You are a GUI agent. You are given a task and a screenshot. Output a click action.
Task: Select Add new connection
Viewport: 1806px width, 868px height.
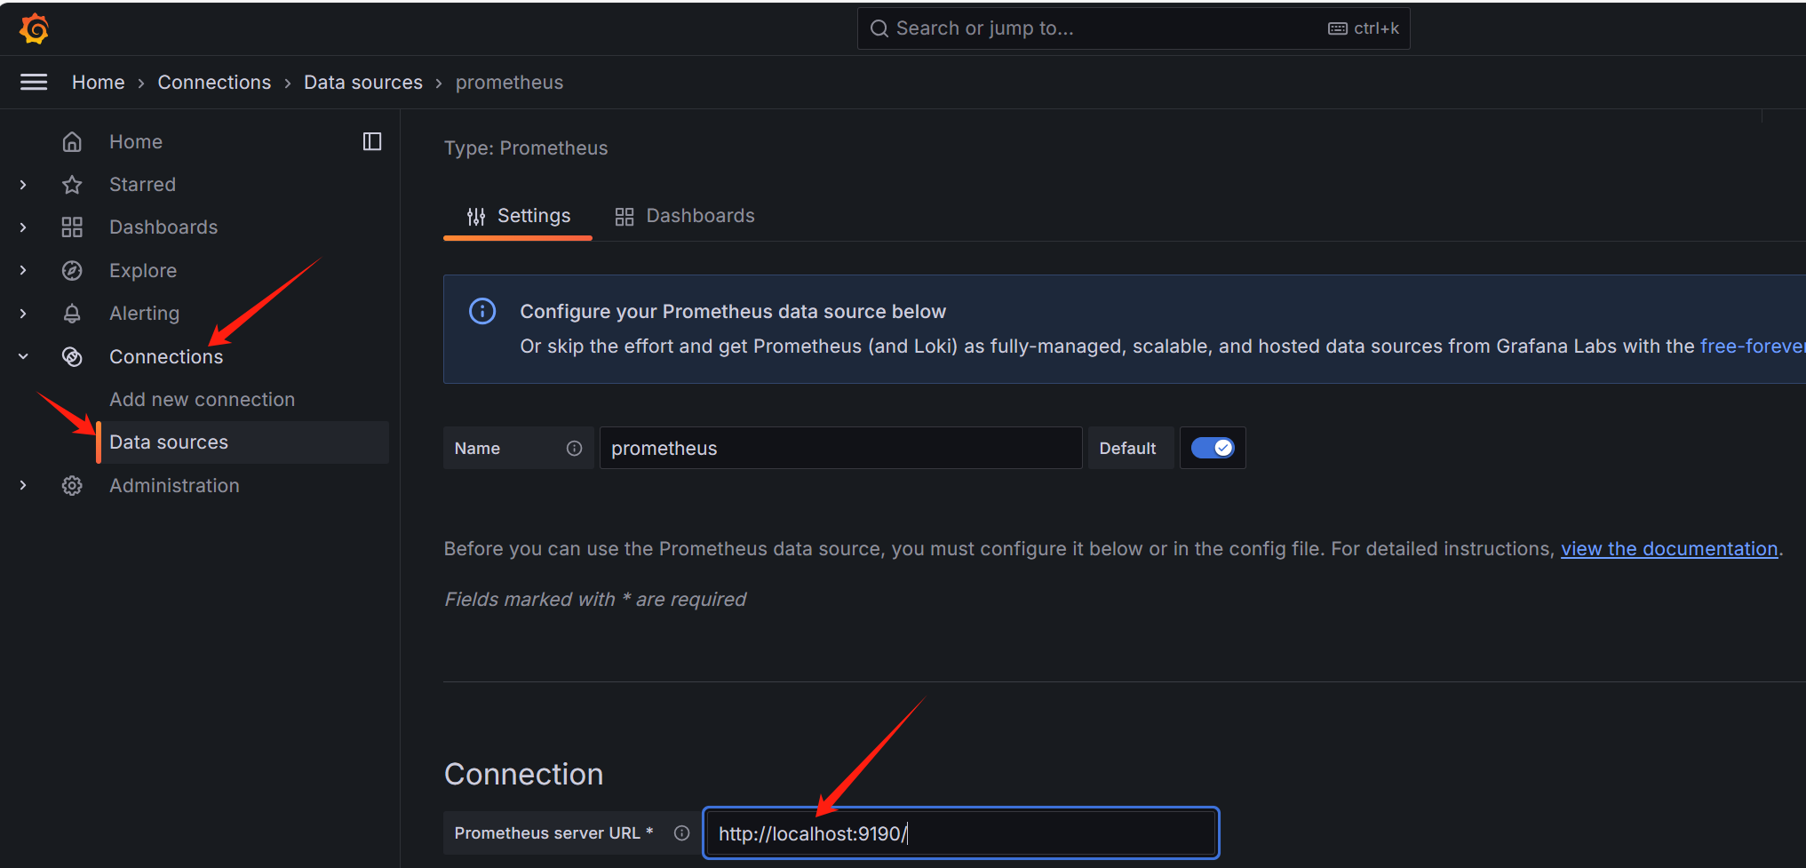tap(202, 400)
